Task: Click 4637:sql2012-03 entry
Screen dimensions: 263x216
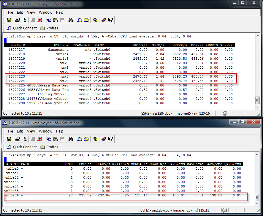Action: tap(53, 94)
